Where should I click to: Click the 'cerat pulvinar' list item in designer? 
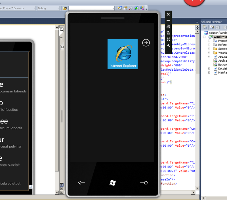coord(11,147)
